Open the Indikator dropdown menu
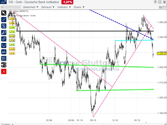Screen dimensions: 167x125 pyautogui.click(x=64, y=7)
